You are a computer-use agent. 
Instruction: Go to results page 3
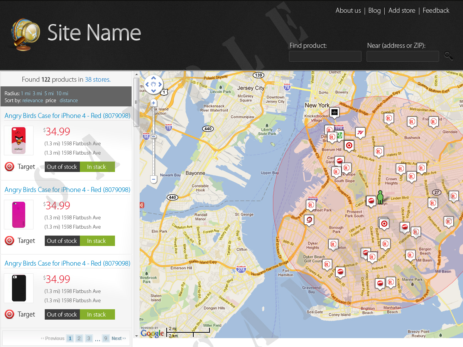coord(89,339)
